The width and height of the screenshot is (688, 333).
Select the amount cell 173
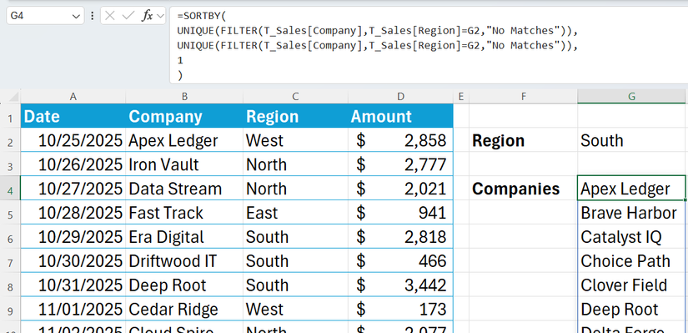(x=400, y=310)
